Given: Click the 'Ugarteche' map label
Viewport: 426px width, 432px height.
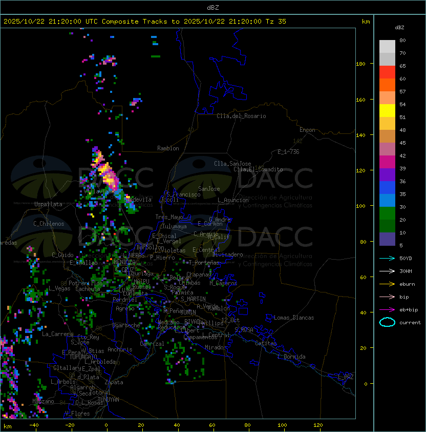Looking at the screenshot, I should [126, 326].
